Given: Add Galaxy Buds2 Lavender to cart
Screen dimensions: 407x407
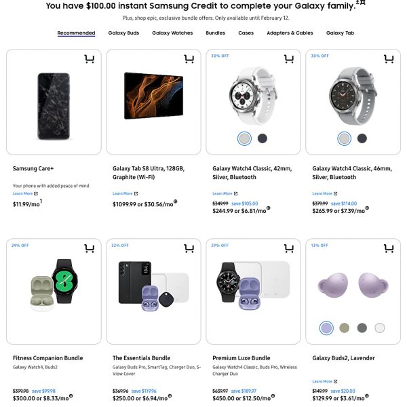Looking at the screenshot, I should pyautogui.click(x=389, y=249).
